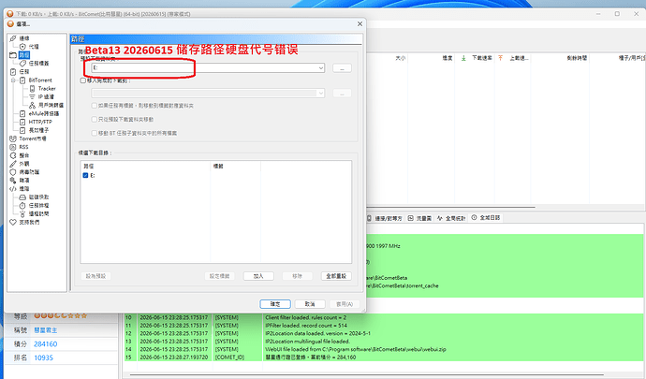Screen dimensions: 646x379
Task: Switch to 連接/對等方 tab in main window
Action: click(385, 218)
